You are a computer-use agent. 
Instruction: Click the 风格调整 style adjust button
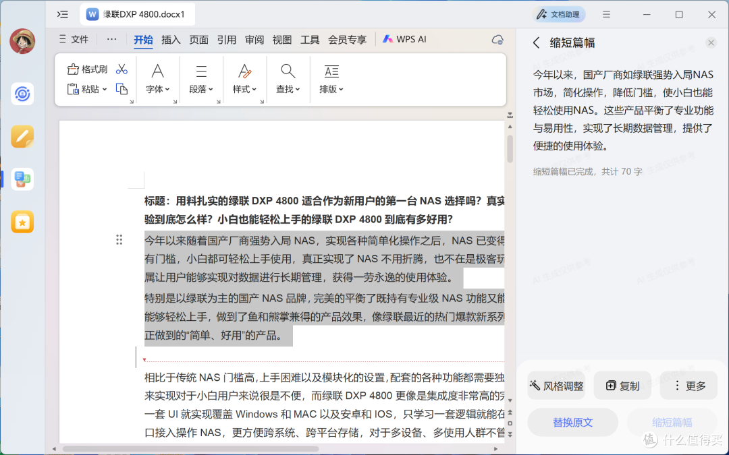(556, 386)
